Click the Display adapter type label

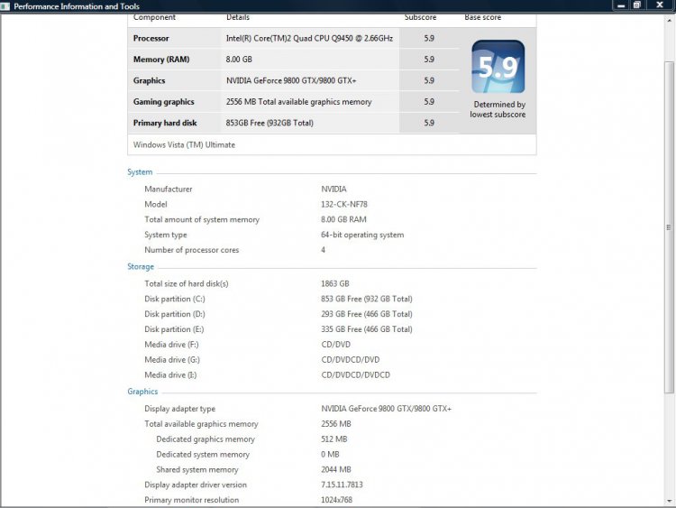pyautogui.click(x=179, y=409)
